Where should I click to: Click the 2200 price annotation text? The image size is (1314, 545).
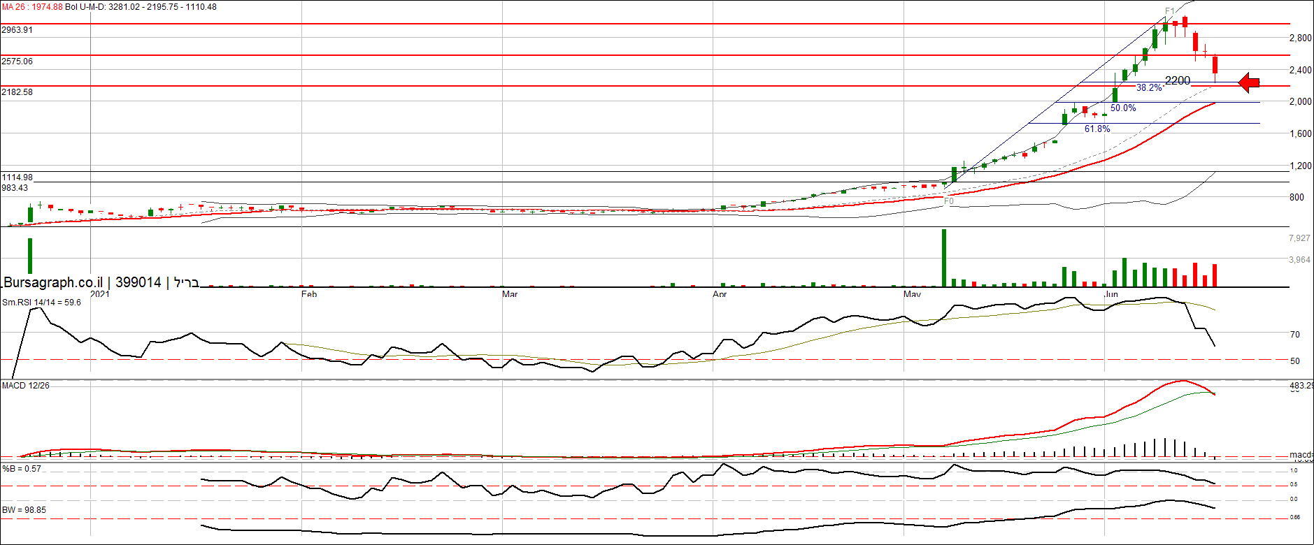[1178, 80]
